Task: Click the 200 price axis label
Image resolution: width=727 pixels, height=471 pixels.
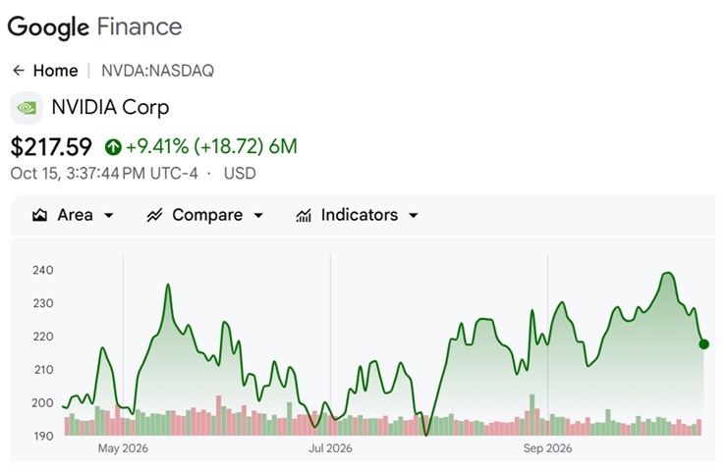Action: tap(42, 403)
